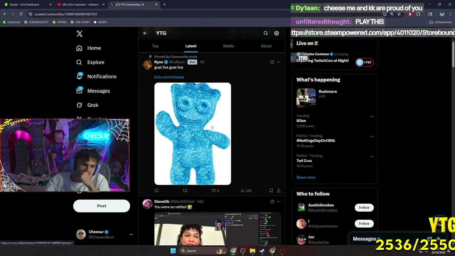Open more options on Ryxn's post
Screen dimensions: 455x256
click(279, 62)
